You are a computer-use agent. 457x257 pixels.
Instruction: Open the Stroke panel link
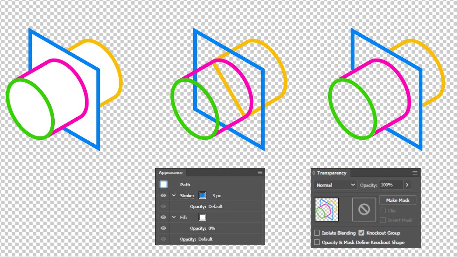pyautogui.click(x=187, y=196)
